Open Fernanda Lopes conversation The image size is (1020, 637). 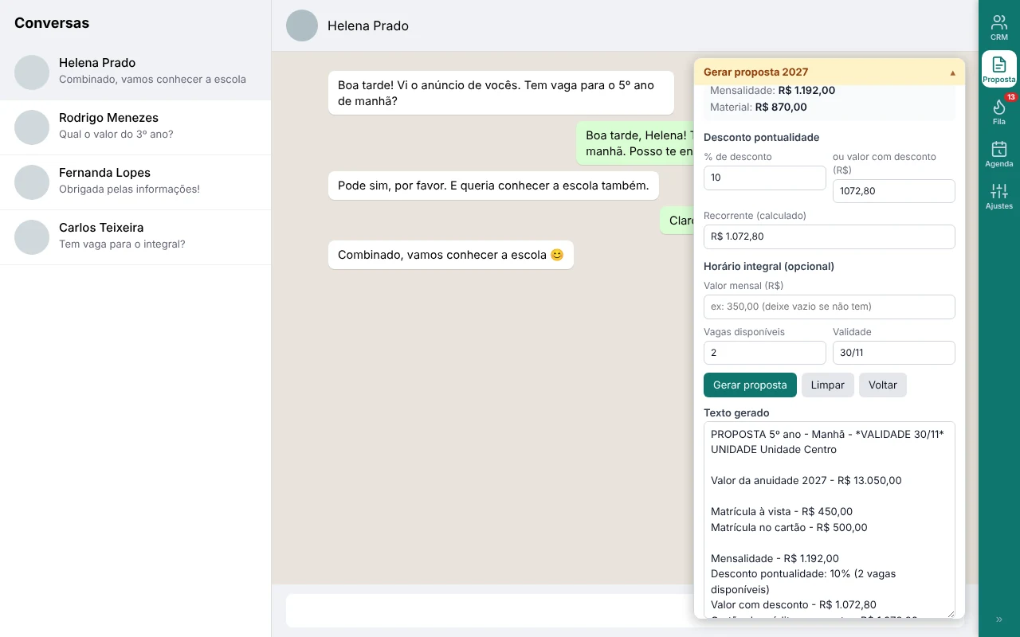[x=135, y=182]
